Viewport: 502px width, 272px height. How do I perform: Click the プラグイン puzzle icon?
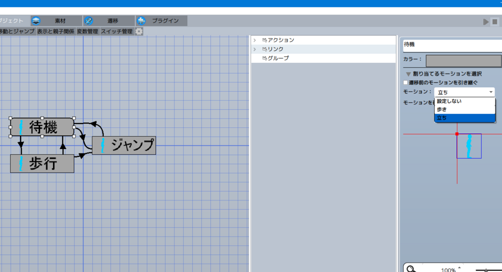[141, 21]
